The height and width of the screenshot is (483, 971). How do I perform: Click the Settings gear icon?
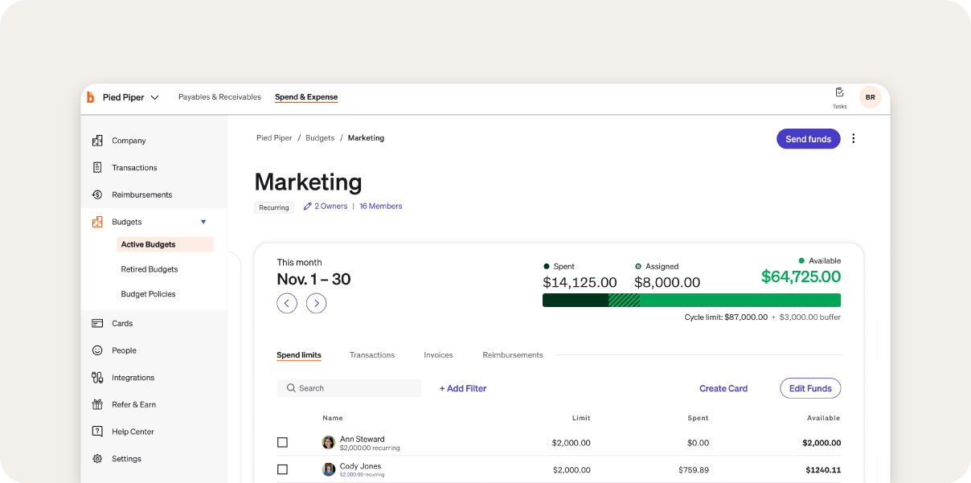pyautogui.click(x=97, y=459)
